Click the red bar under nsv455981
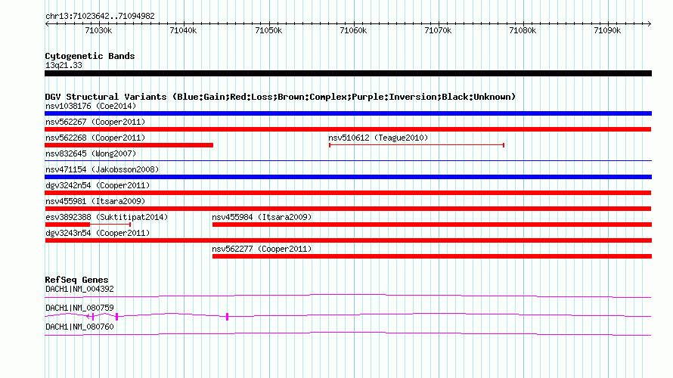Viewport: 673px width, 378px height. (x=348, y=209)
